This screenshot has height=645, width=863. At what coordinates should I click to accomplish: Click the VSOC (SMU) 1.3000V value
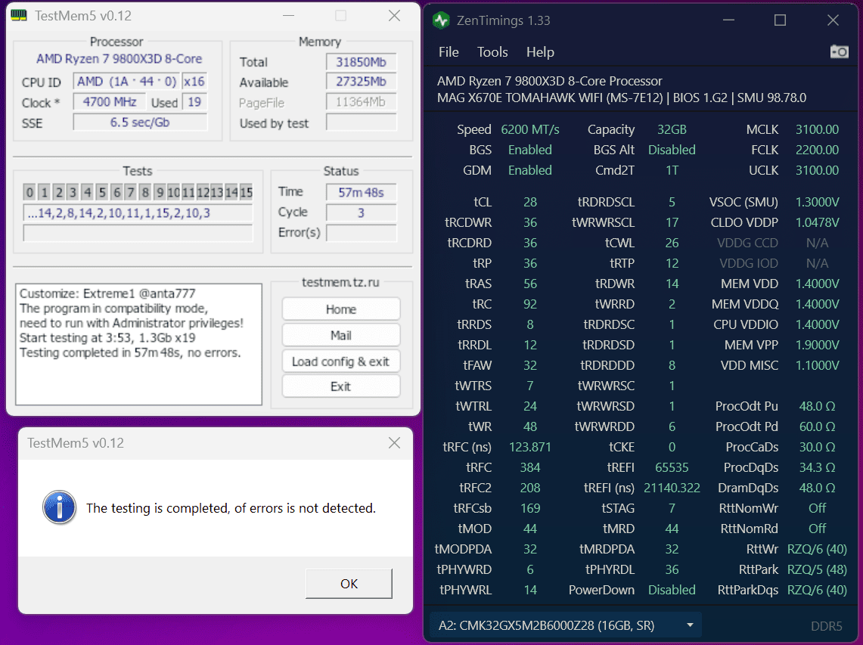point(817,202)
